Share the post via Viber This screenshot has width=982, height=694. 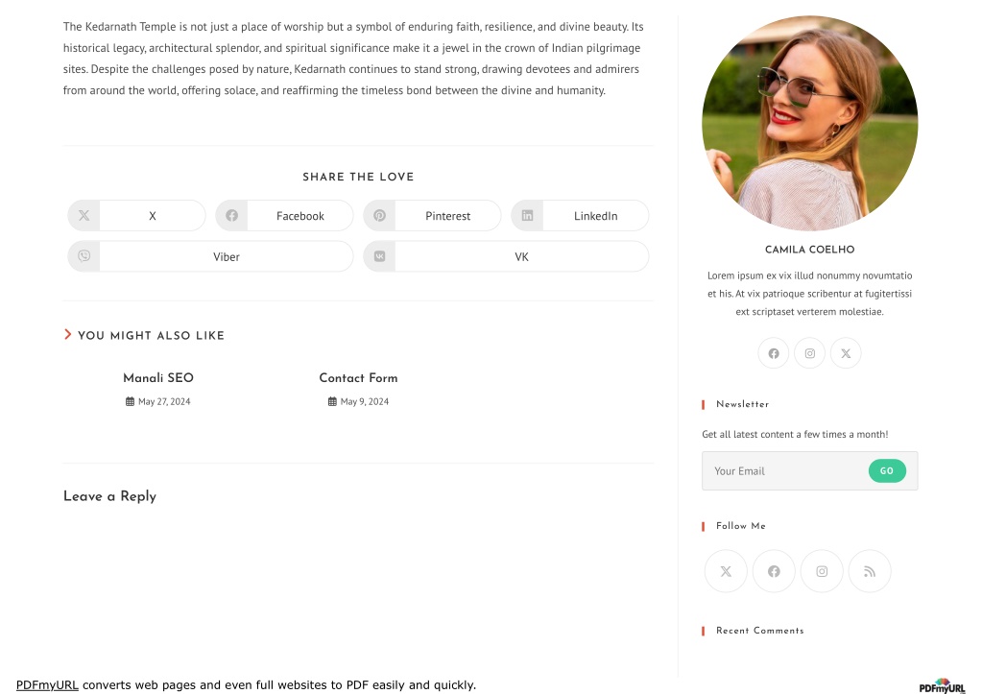210,256
